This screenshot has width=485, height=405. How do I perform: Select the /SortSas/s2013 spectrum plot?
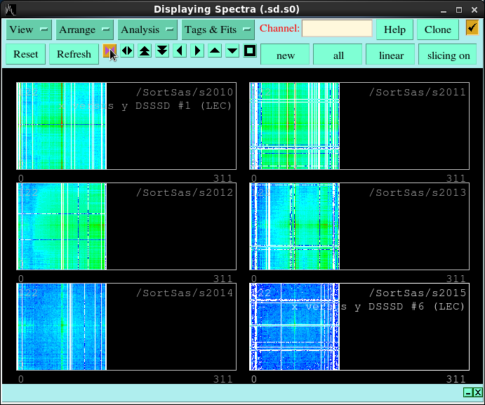tap(359, 227)
